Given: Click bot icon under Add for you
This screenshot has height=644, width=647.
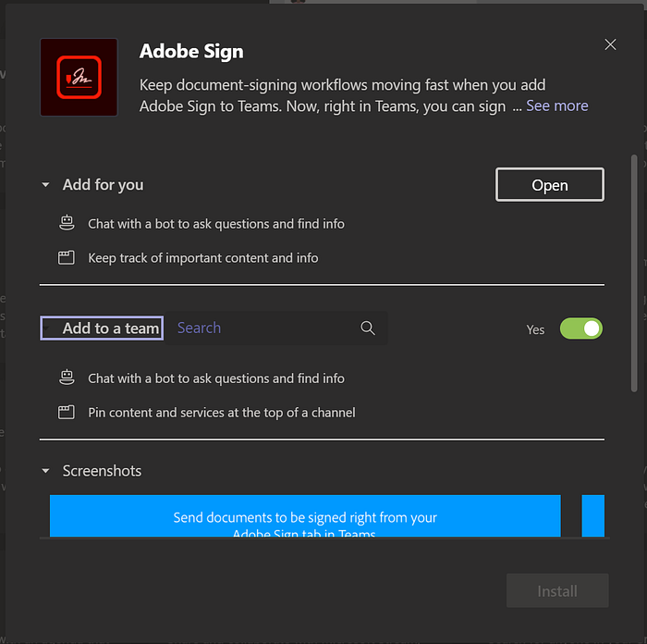Looking at the screenshot, I should (x=67, y=223).
